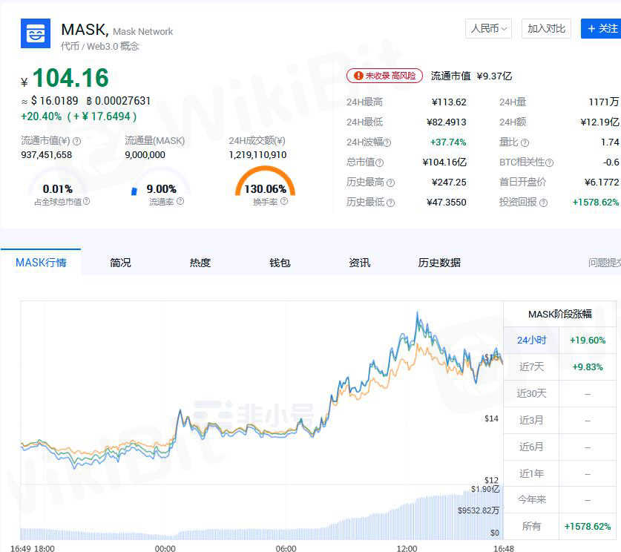
Task: Click help icon next to BTC相关性
Action: click(550, 162)
